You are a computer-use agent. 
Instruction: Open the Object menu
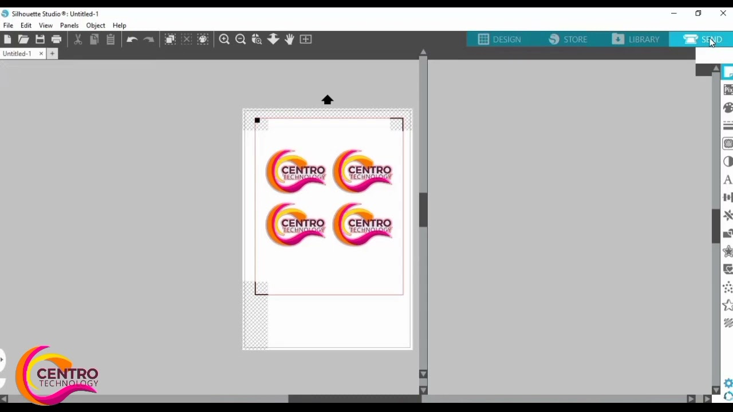(x=96, y=25)
